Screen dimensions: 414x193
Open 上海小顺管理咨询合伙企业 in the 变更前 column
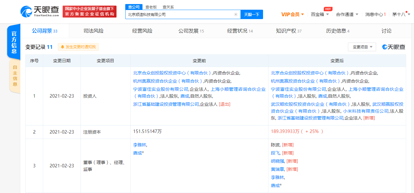point(199,93)
